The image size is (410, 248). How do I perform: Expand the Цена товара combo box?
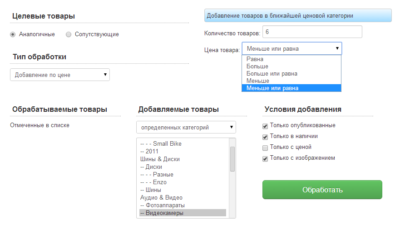pyautogui.click(x=292, y=48)
